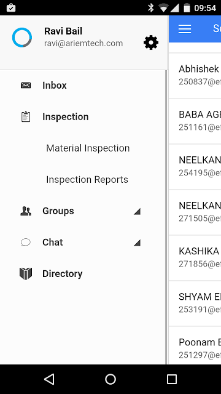Viewport: 221px width, 394px height.
Task: Open the KASHIKA contact row
Action: pyautogui.click(x=195, y=258)
